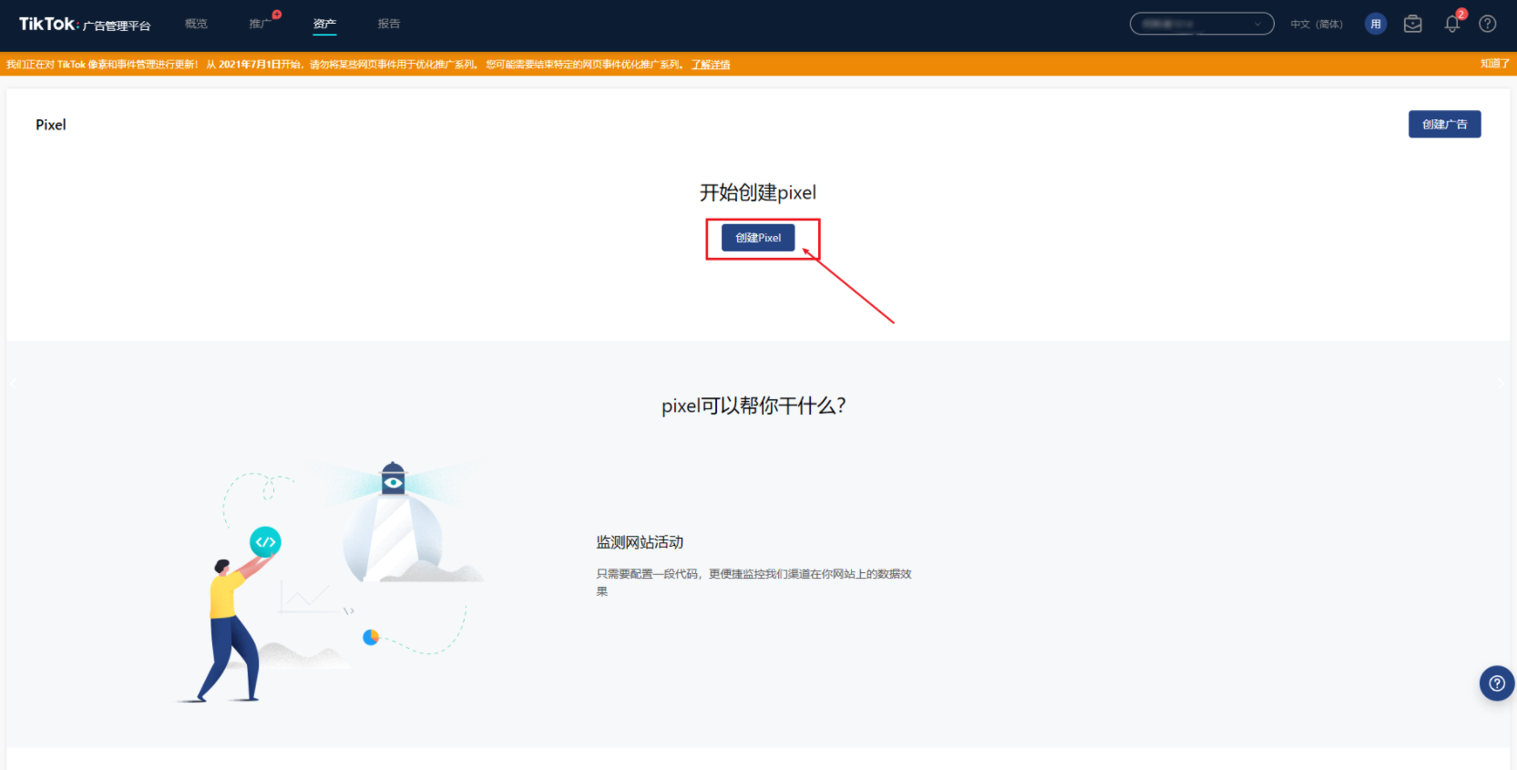Expand the account selector dropdown

1201,25
